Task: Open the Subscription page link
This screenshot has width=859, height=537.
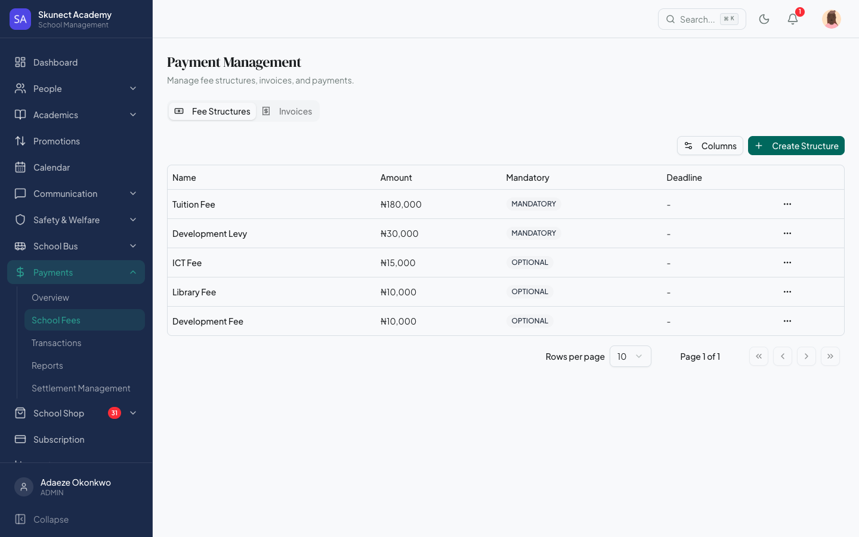Action: point(76,439)
